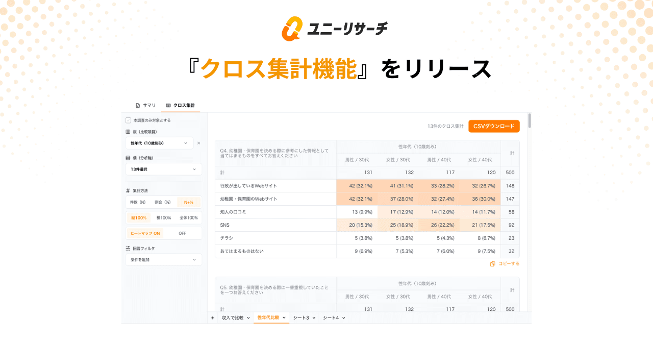Turn ヒートマップ OFF
The height and width of the screenshot is (342, 653).
tap(182, 233)
